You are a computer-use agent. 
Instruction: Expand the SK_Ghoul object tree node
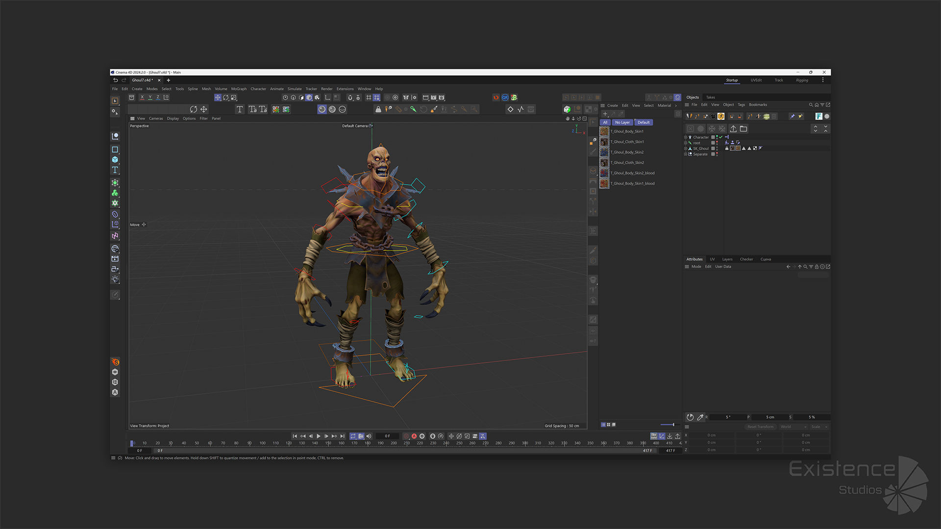pos(686,148)
